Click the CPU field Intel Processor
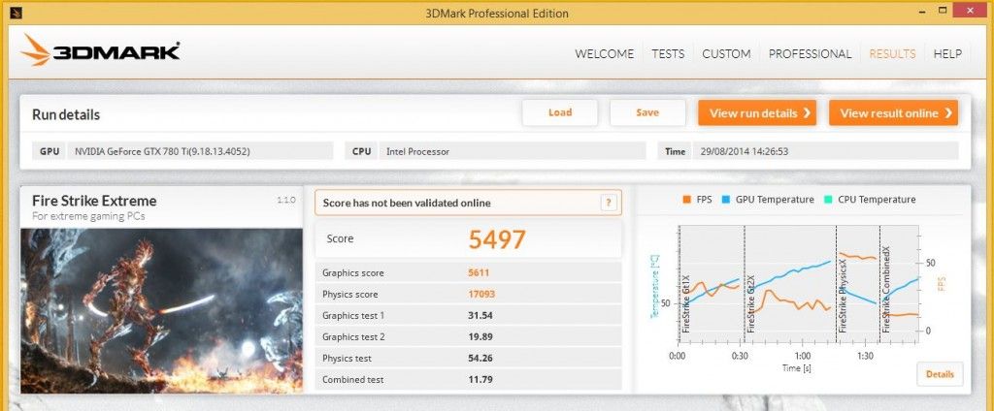This screenshot has width=994, height=411. [x=513, y=151]
